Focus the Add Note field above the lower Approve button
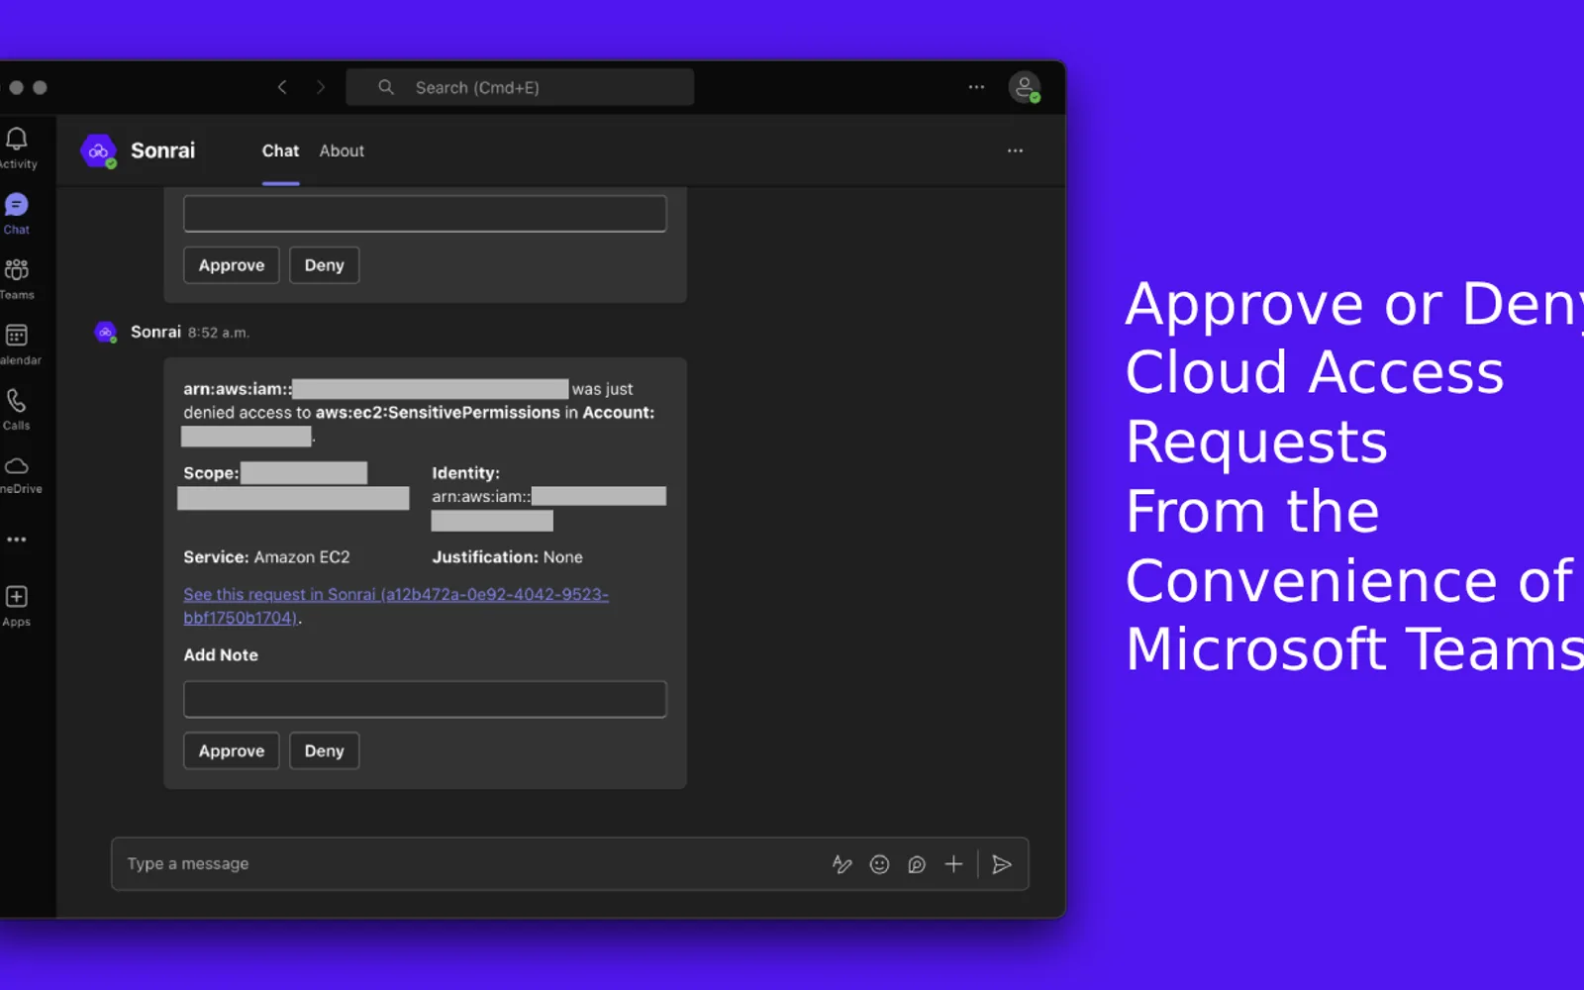Image resolution: width=1584 pixels, height=990 pixels. (425, 699)
